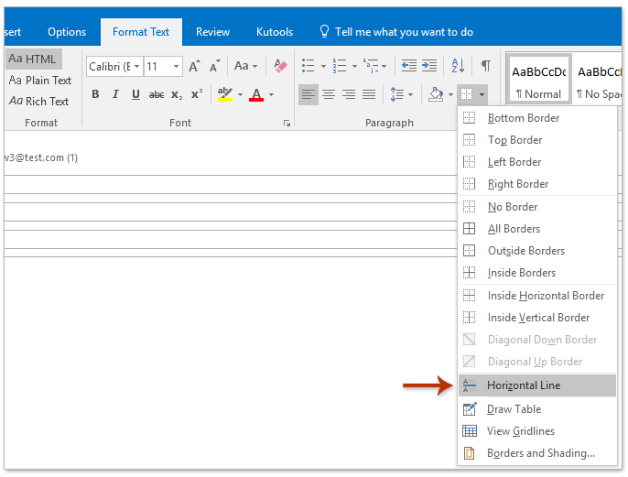The height and width of the screenshot is (477, 628).
Task: Select HTML message format
Action: 33,60
